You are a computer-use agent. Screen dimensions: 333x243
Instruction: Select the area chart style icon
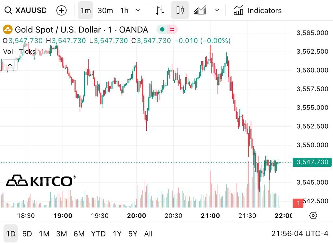tap(200, 10)
